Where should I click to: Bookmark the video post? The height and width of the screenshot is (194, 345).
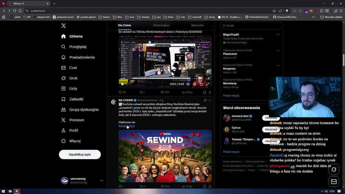point(204,92)
